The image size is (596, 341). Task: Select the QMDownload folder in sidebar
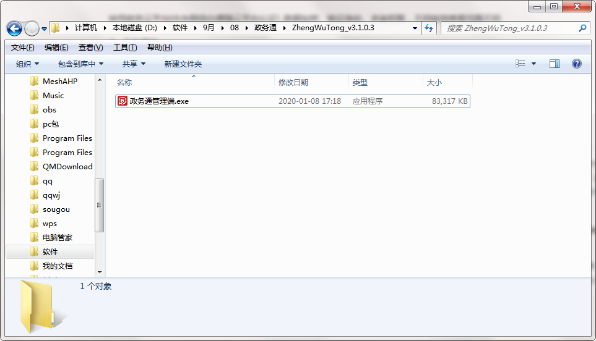[x=67, y=167]
